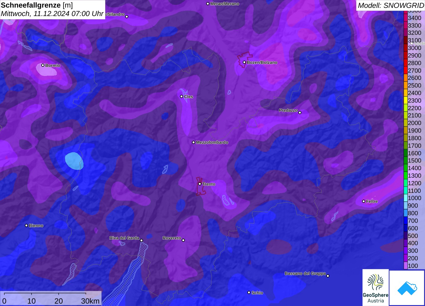Click the bright red 2700 m legend swatch
Image resolution: width=425 pixels, height=306 pixels.
pyautogui.click(x=406, y=71)
